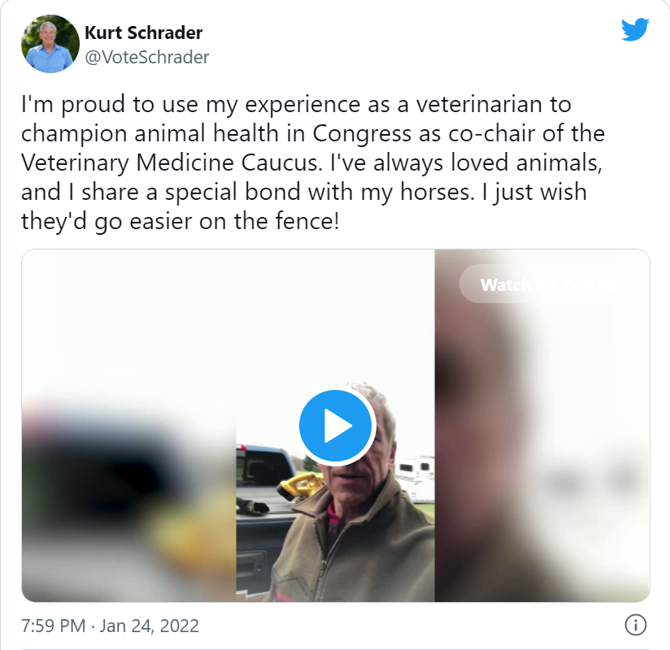Click the tweet text's first line
The height and width of the screenshot is (650, 670).
(296, 105)
